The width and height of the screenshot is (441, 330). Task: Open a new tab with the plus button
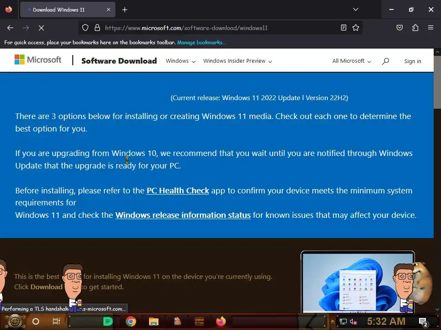click(x=124, y=10)
